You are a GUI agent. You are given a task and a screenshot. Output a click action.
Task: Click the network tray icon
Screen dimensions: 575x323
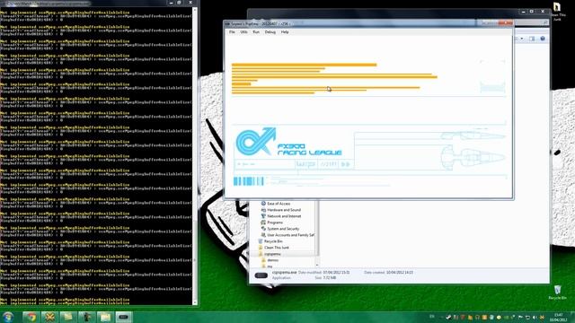coord(527,317)
